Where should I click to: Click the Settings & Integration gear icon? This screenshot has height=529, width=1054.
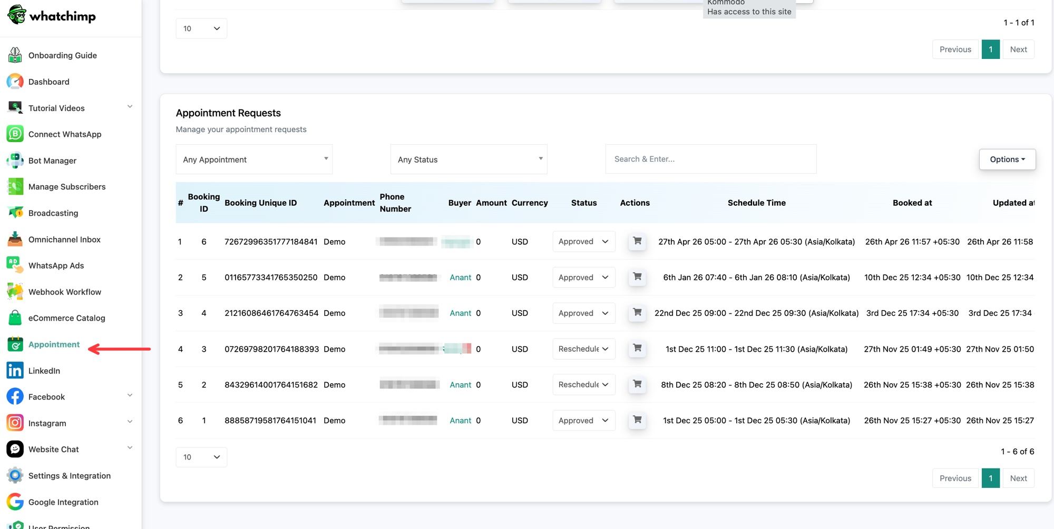[x=15, y=476]
